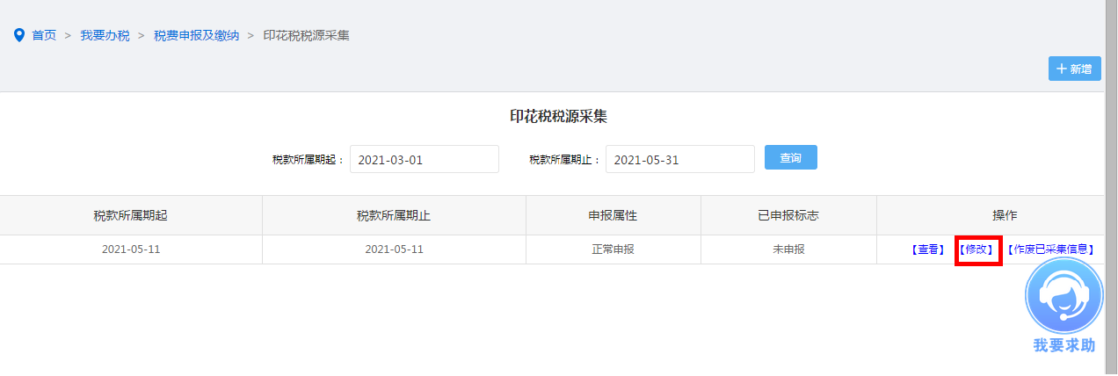Open the 我要求助 headset help icon
The height and width of the screenshot is (376, 1118).
click(1064, 296)
